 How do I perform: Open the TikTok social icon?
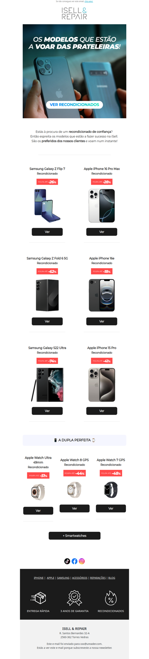(67, 561)
